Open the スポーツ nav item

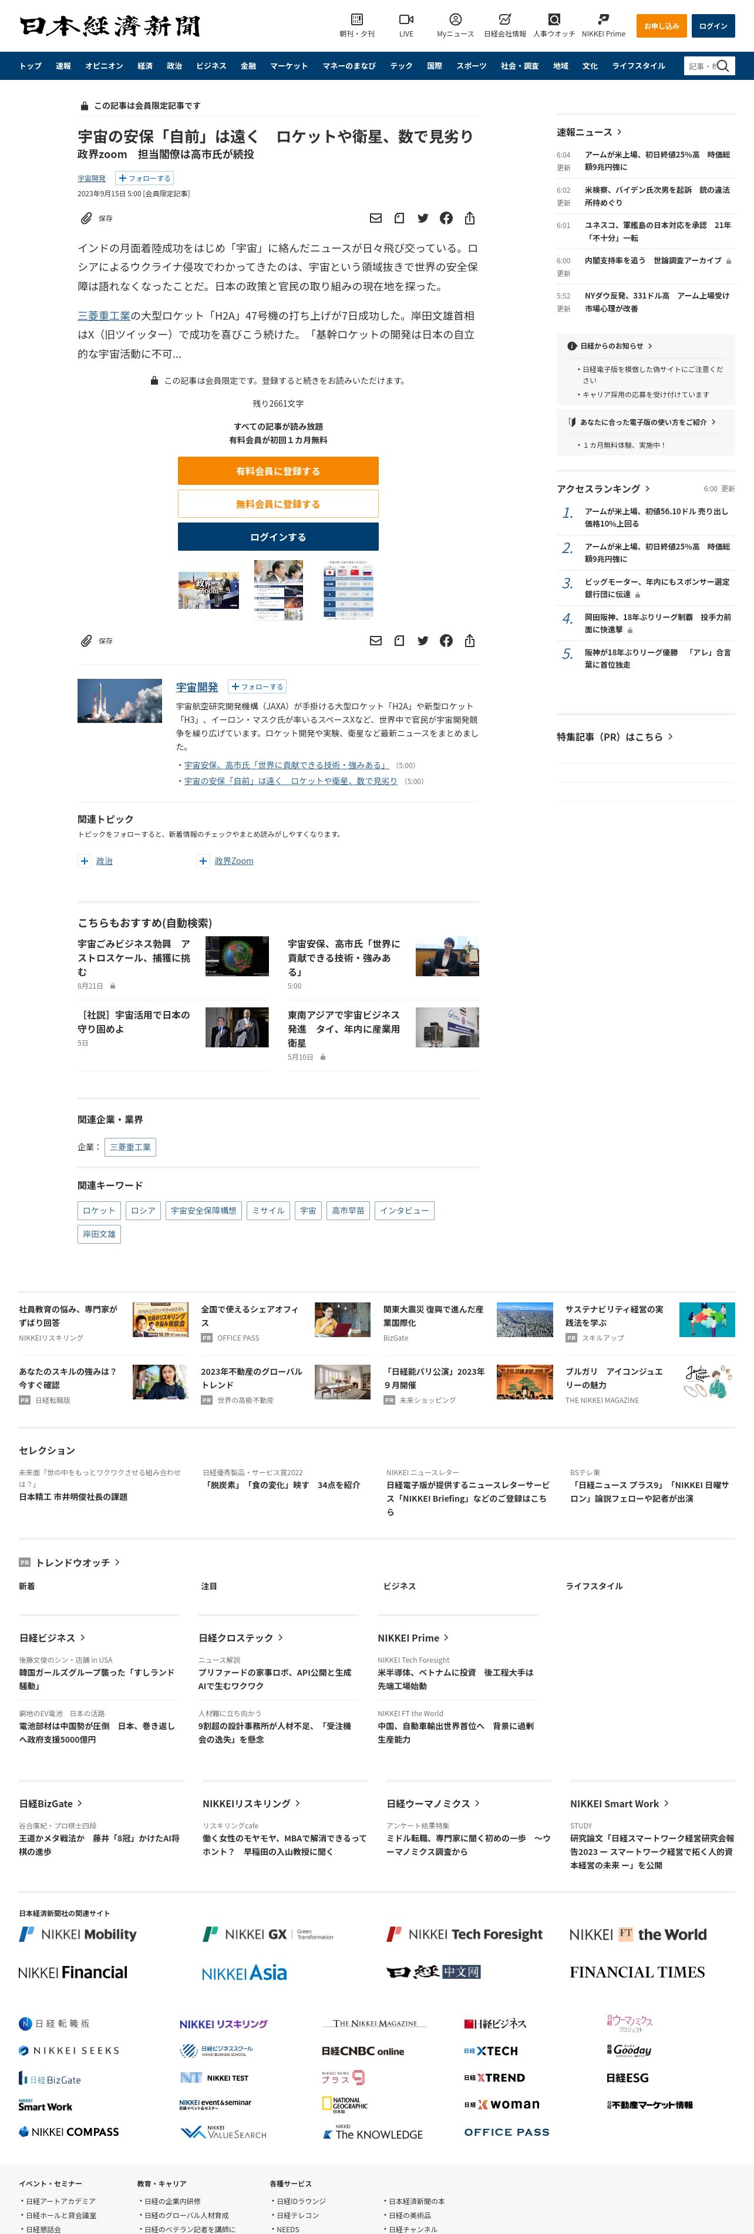click(472, 66)
